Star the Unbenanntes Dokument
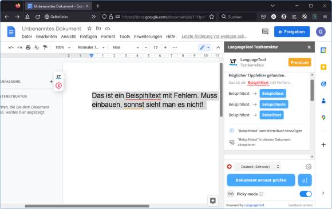The width and height of the screenshot is (332, 209). tap(89, 29)
